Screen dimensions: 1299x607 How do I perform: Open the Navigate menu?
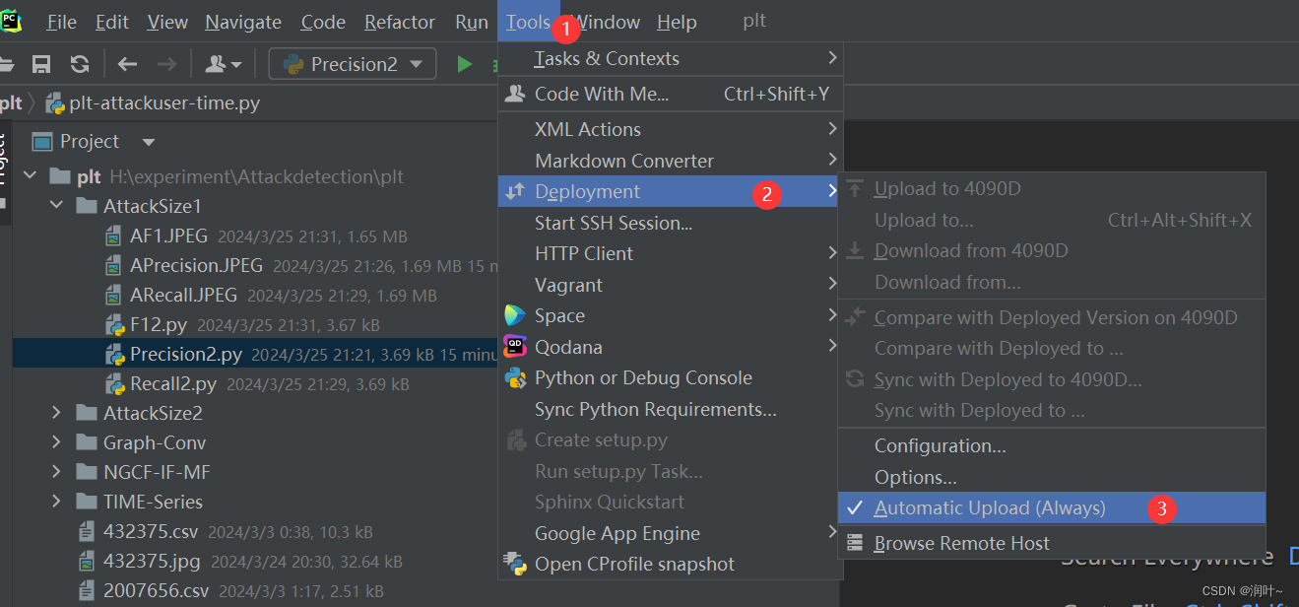242,22
